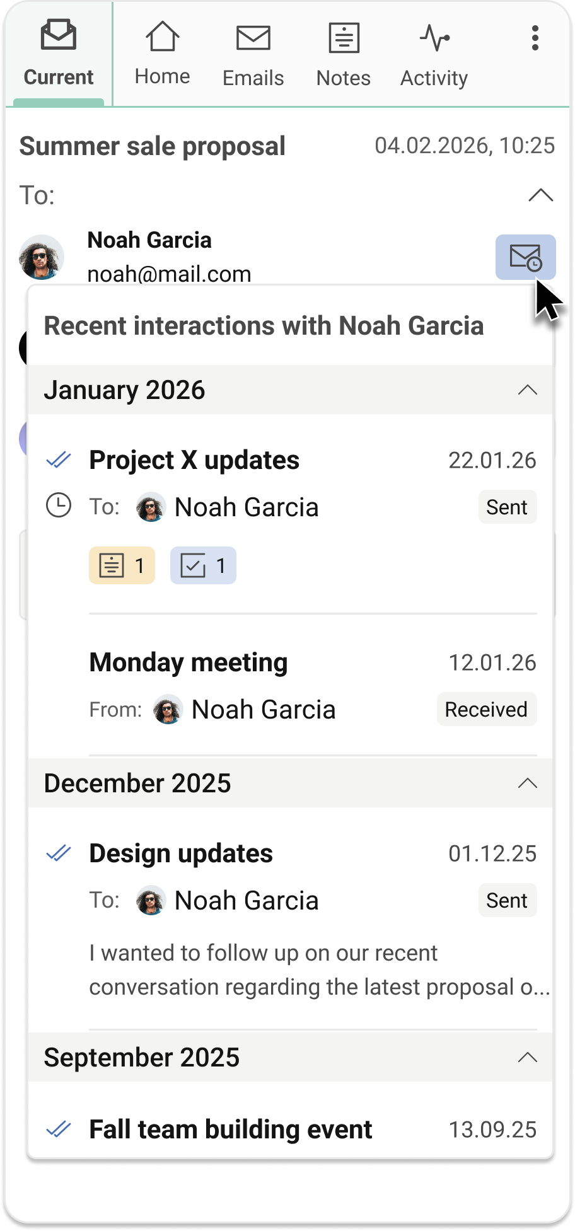575x1231 pixels.
Task: Collapse the January 2026 section
Action: tap(527, 390)
